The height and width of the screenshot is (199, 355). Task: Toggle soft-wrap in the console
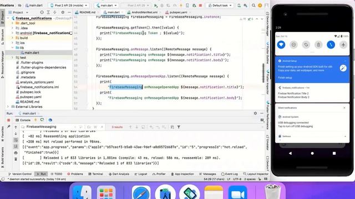(x=16, y=140)
